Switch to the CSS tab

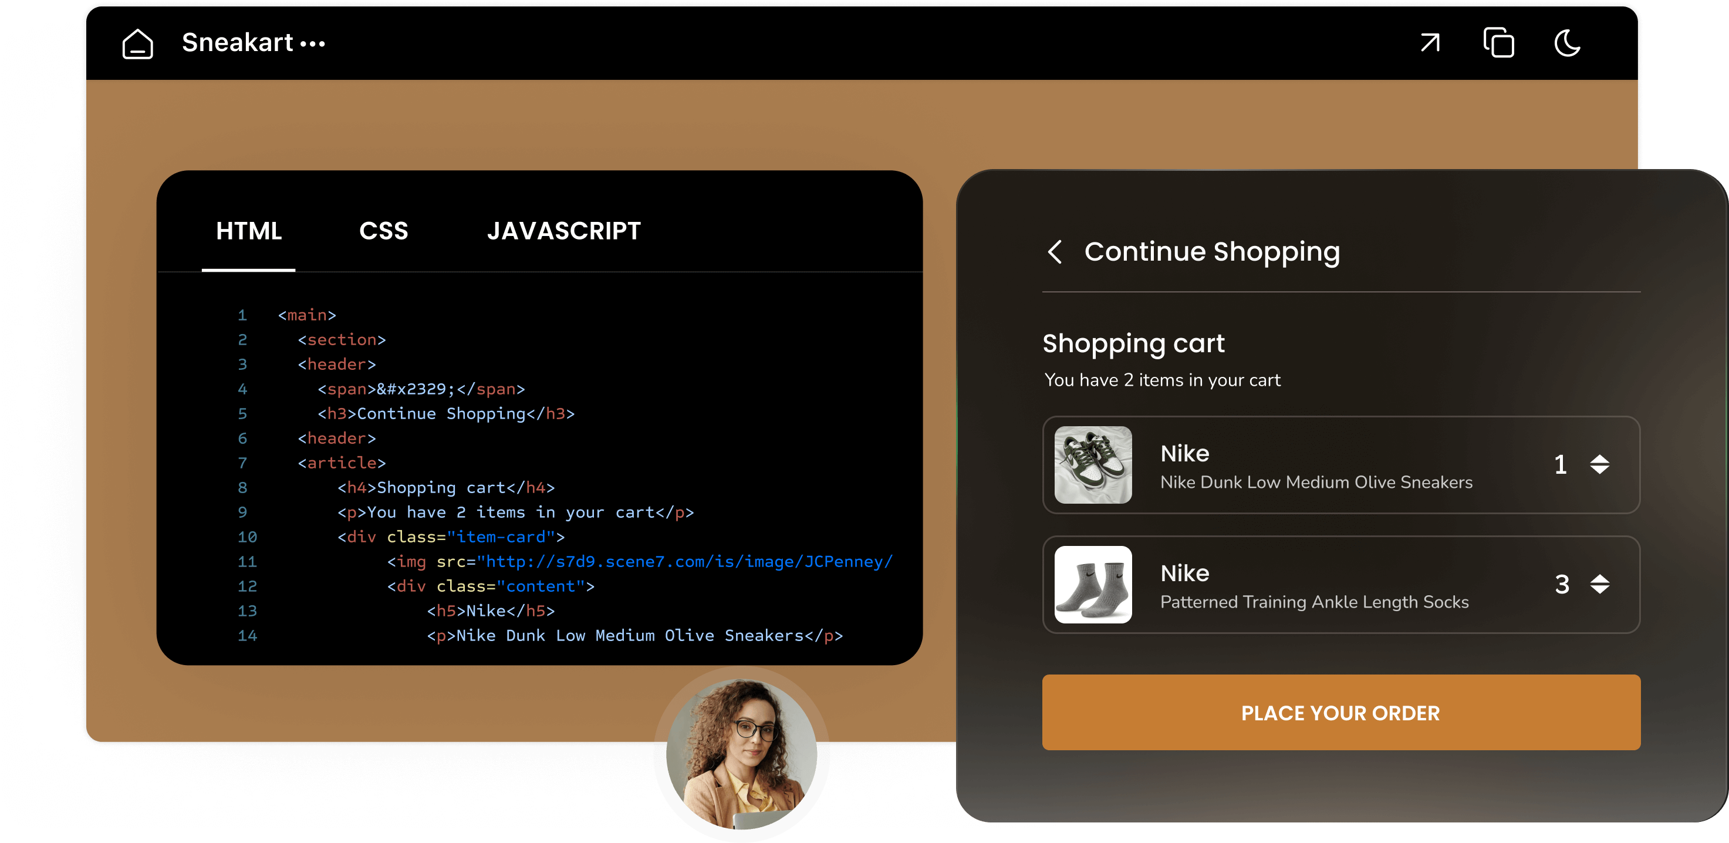383,231
